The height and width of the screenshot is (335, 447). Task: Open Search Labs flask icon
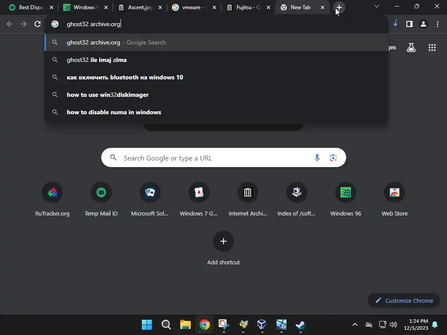[x=411, y=48]
